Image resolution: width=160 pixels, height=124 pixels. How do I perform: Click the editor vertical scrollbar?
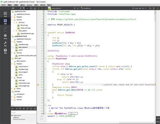coord(155,66)
